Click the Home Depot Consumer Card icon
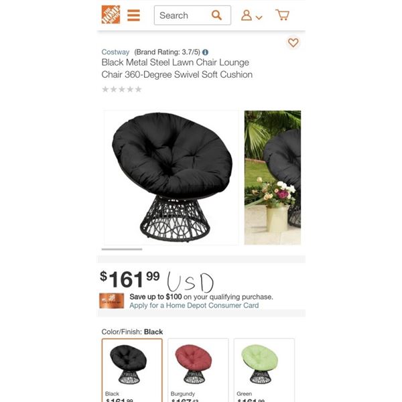The image size is (402, 402). tap(111, 301)
